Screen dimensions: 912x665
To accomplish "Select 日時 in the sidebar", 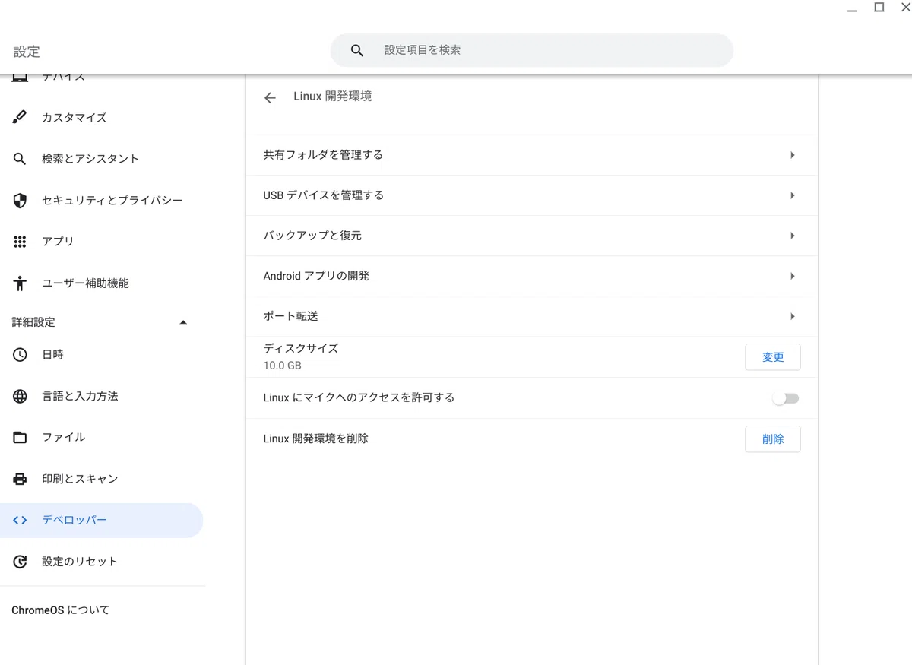I will point(102,355).
